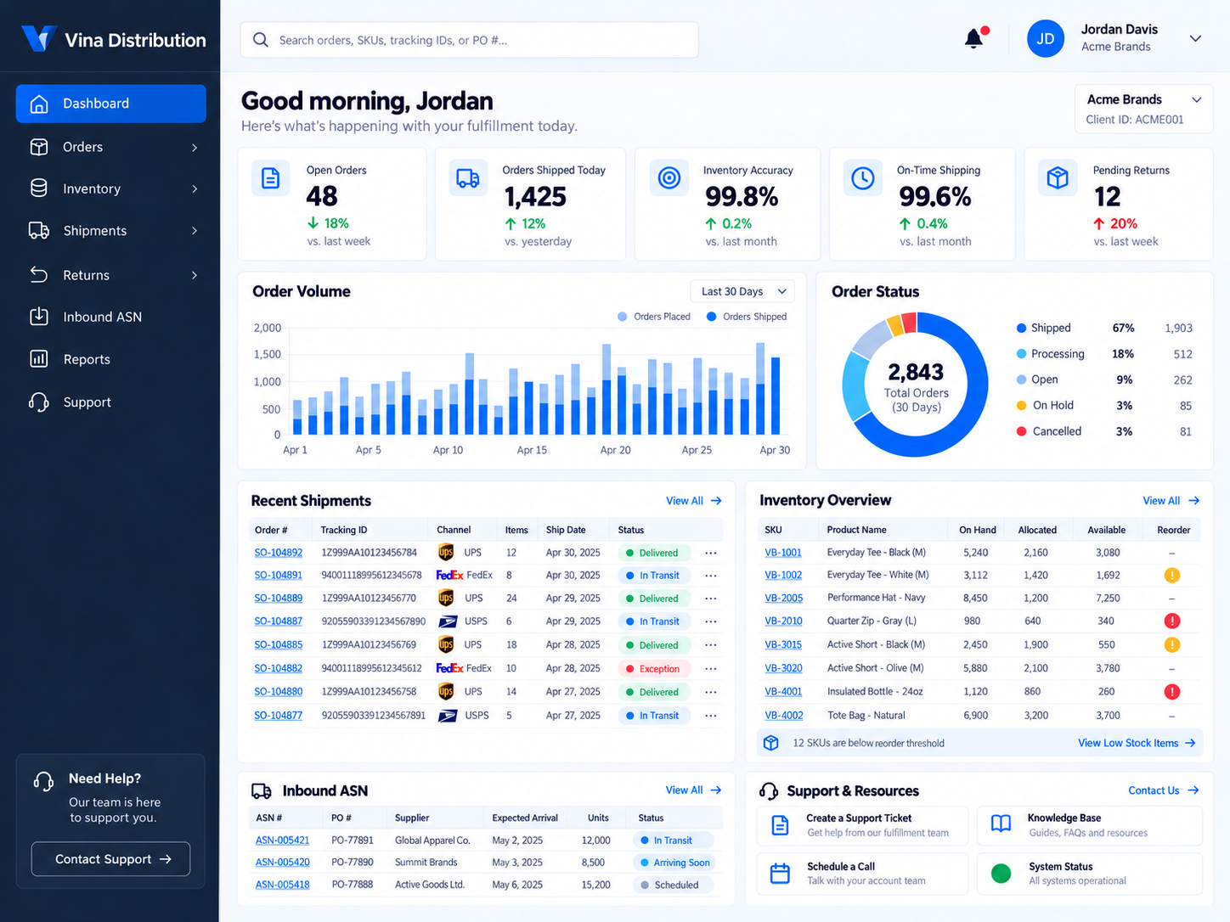Click SKU link VB-3020

click(x=783, y=669)
